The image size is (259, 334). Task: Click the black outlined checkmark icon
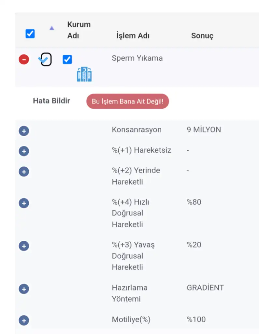click(x=45, y=59)
